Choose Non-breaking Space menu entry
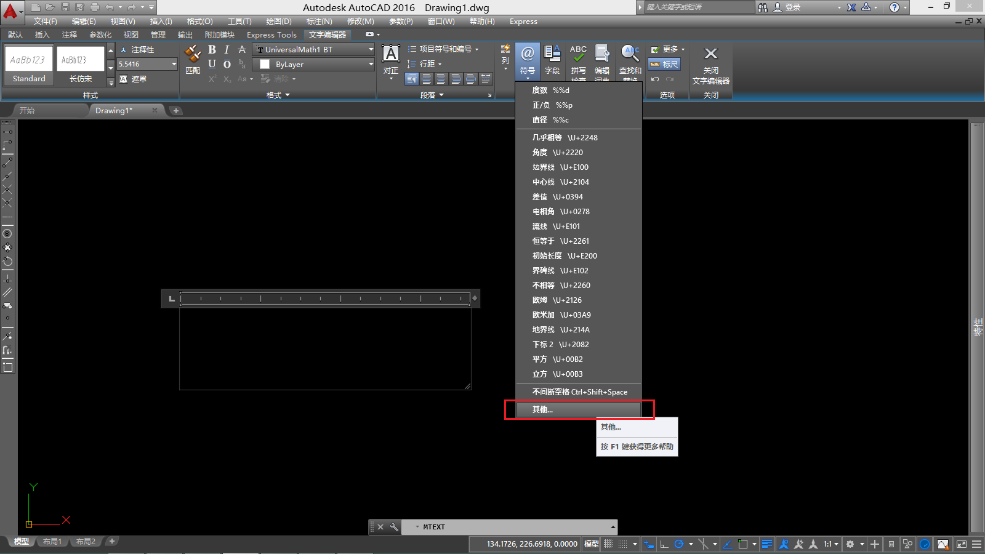 click(x=579, y=392)
